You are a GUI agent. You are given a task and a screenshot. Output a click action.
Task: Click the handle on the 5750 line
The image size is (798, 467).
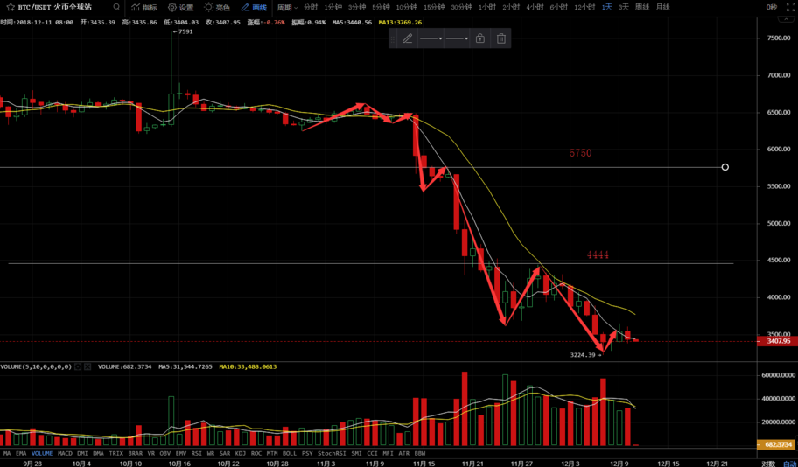[724, 167]
